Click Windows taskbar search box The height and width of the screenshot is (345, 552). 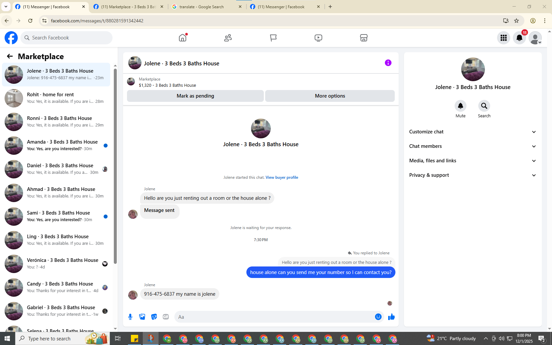pyautogui.click(x=63, y=338)
